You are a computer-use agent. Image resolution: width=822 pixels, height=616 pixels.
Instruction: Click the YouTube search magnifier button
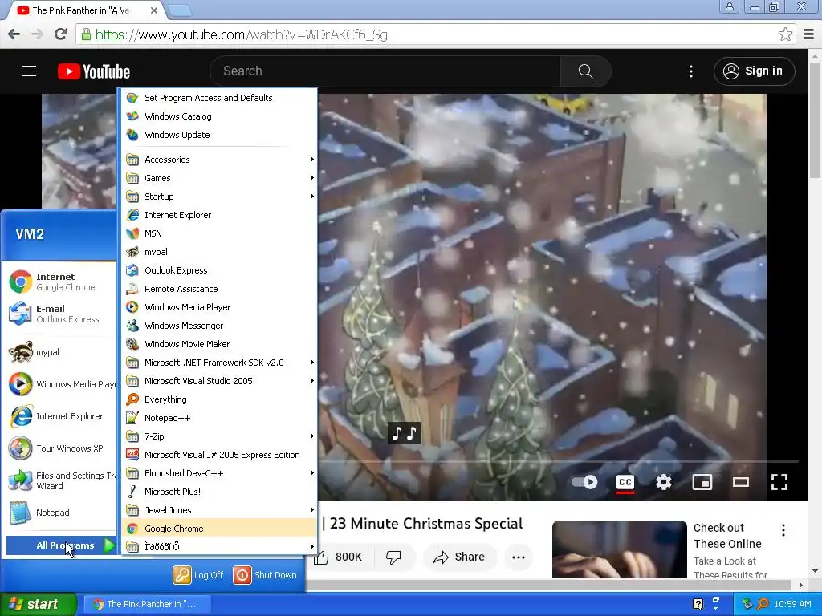click(585, 71)
